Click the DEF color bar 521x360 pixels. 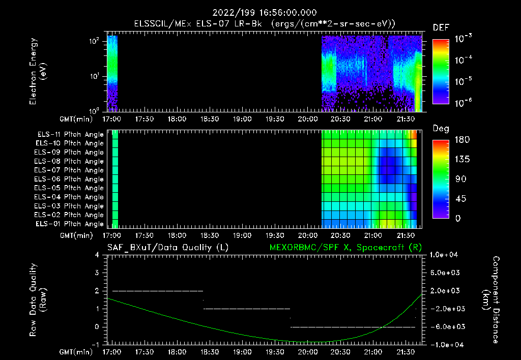coord(441,72)
